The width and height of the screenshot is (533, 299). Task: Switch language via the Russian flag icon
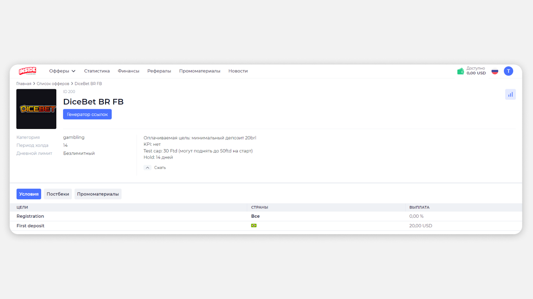pos(495,71)
